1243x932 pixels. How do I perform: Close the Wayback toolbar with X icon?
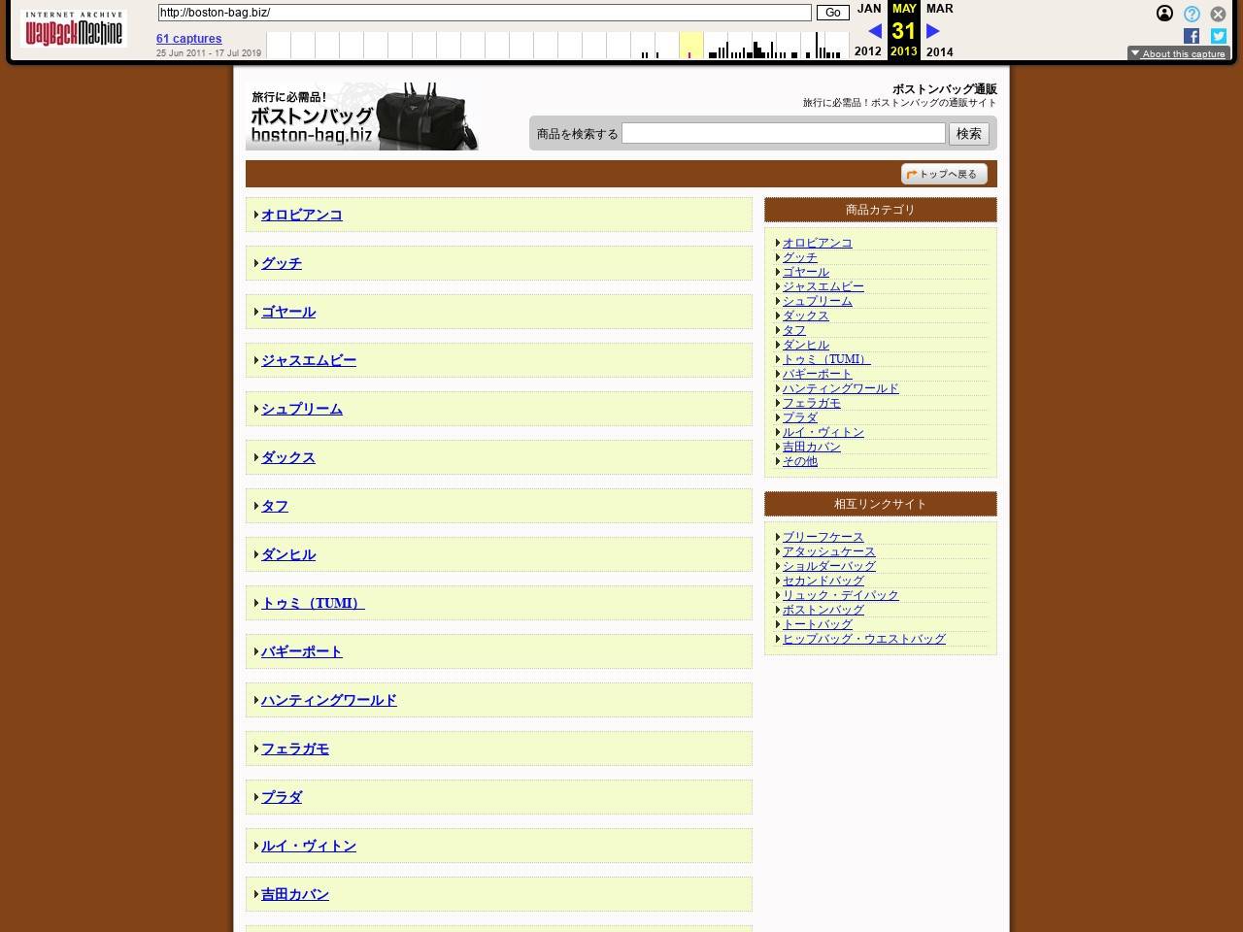tap(1218, 14)
